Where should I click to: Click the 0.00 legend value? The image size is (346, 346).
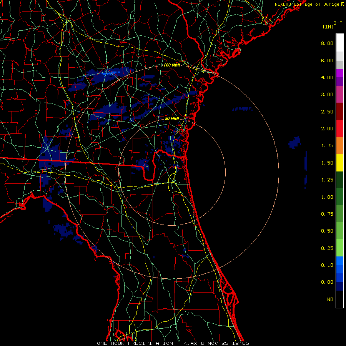point(327,282)
